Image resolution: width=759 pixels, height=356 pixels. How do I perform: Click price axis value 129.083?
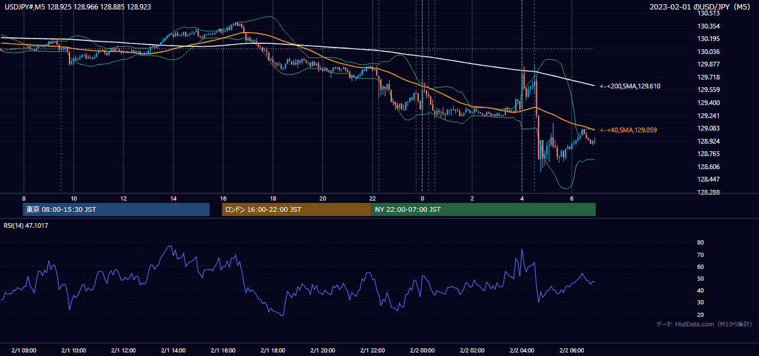[709, 128]
